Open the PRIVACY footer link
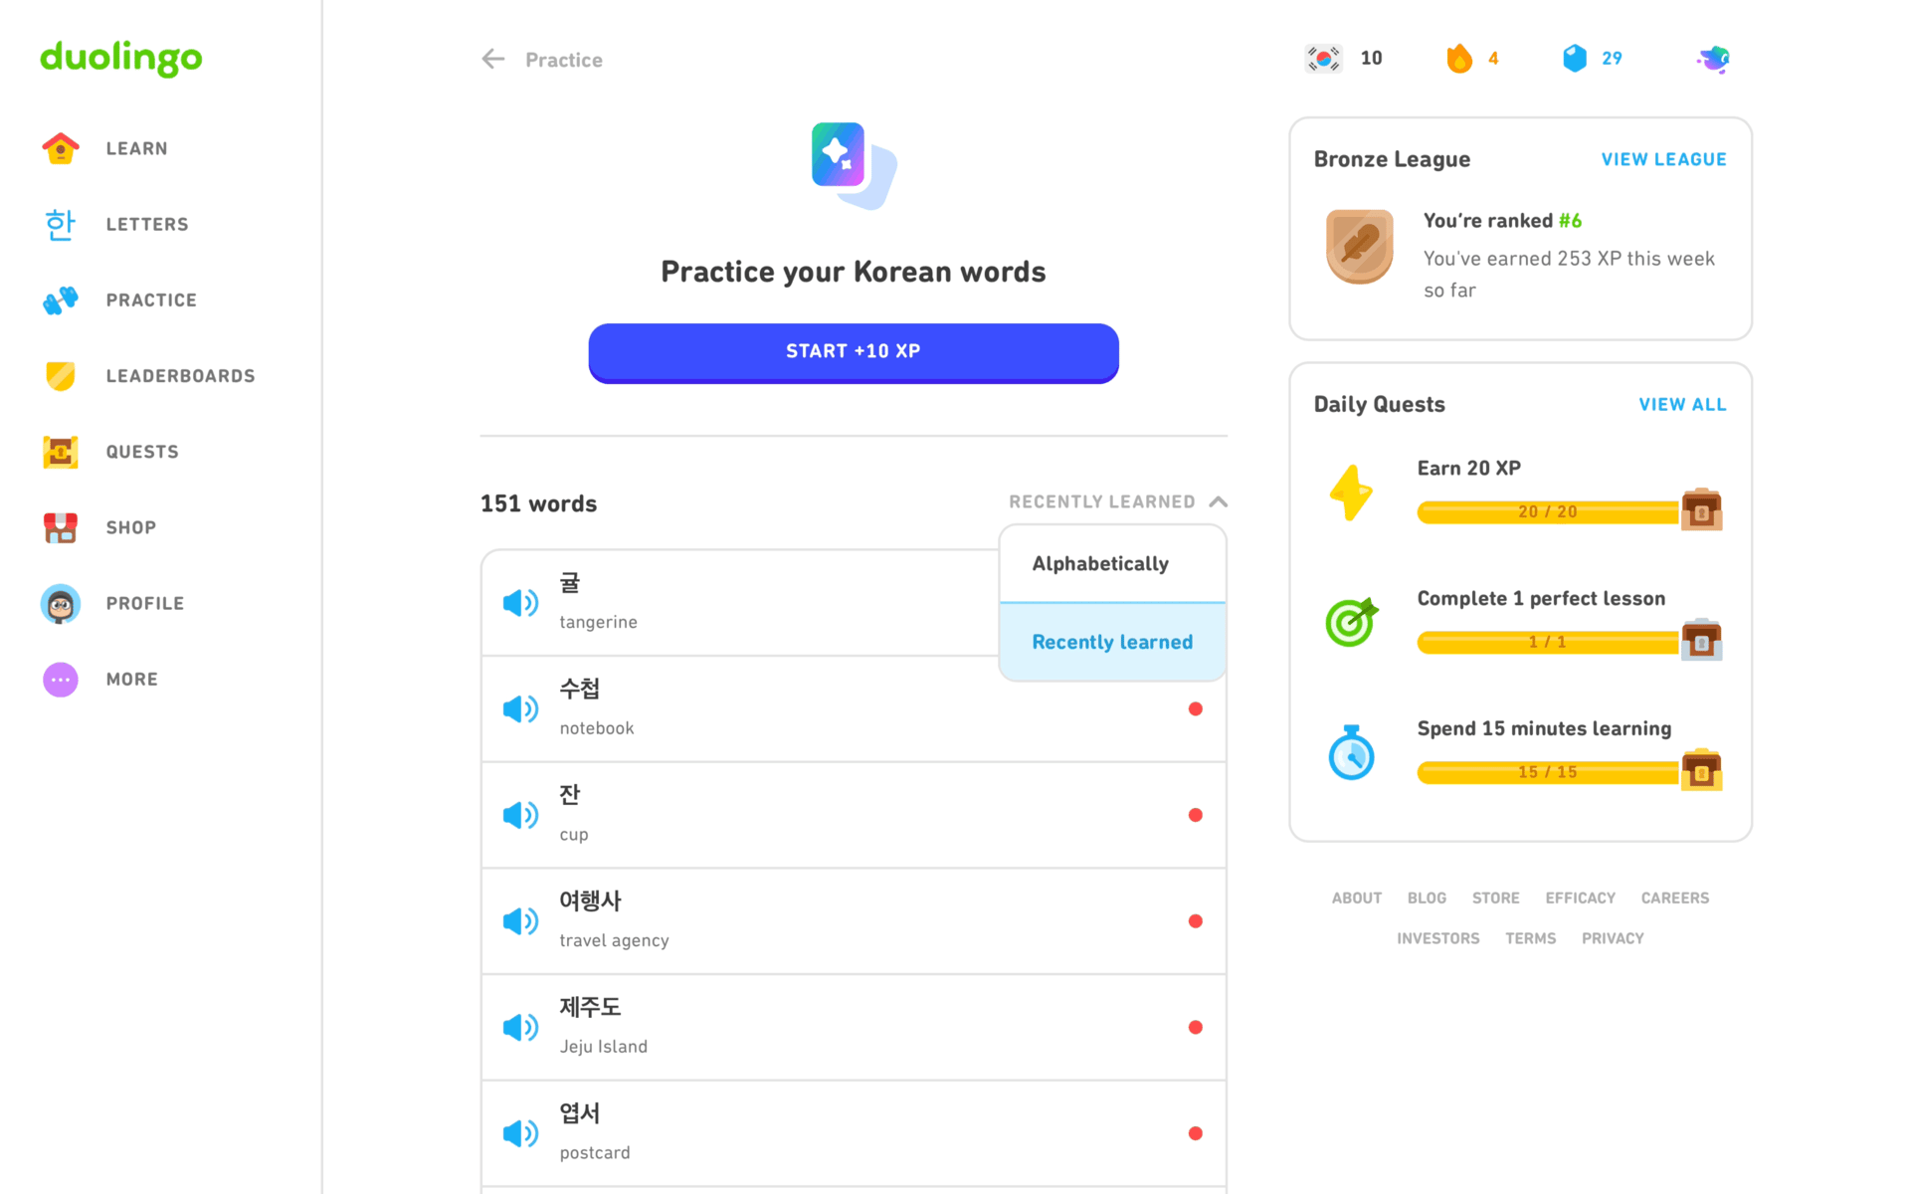The width and height of the screenshot is (1910, 1194). pyautogui.click(x=1613, y=938)
